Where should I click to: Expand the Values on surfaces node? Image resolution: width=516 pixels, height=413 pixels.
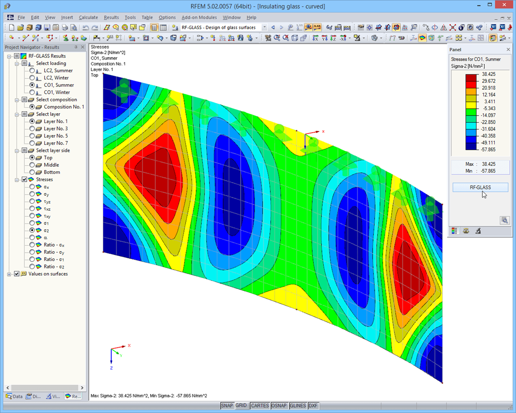pos(9,274)
